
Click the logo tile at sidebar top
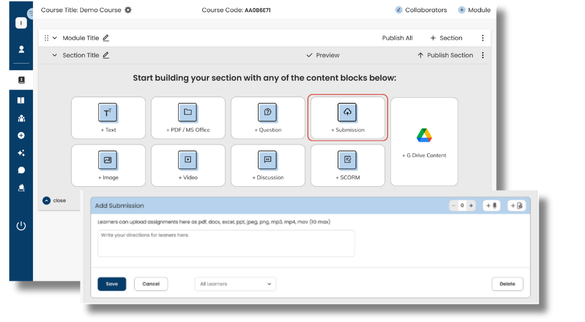(x=21, y=23)
